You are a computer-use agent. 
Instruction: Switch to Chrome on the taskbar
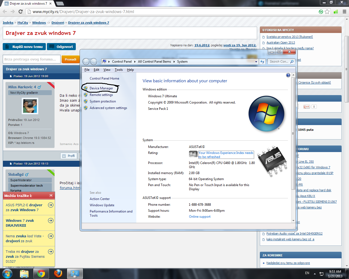coord(41,274)
